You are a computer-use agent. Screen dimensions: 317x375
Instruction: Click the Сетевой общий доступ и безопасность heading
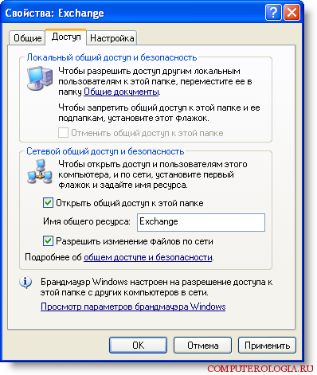point(105,151)
